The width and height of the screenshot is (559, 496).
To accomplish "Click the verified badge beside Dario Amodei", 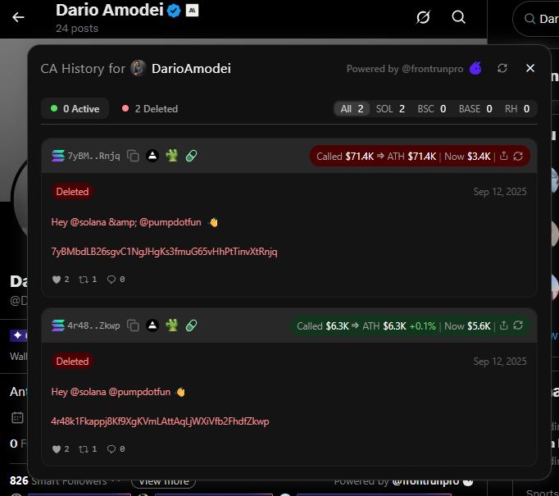I will tap(174, 11).
